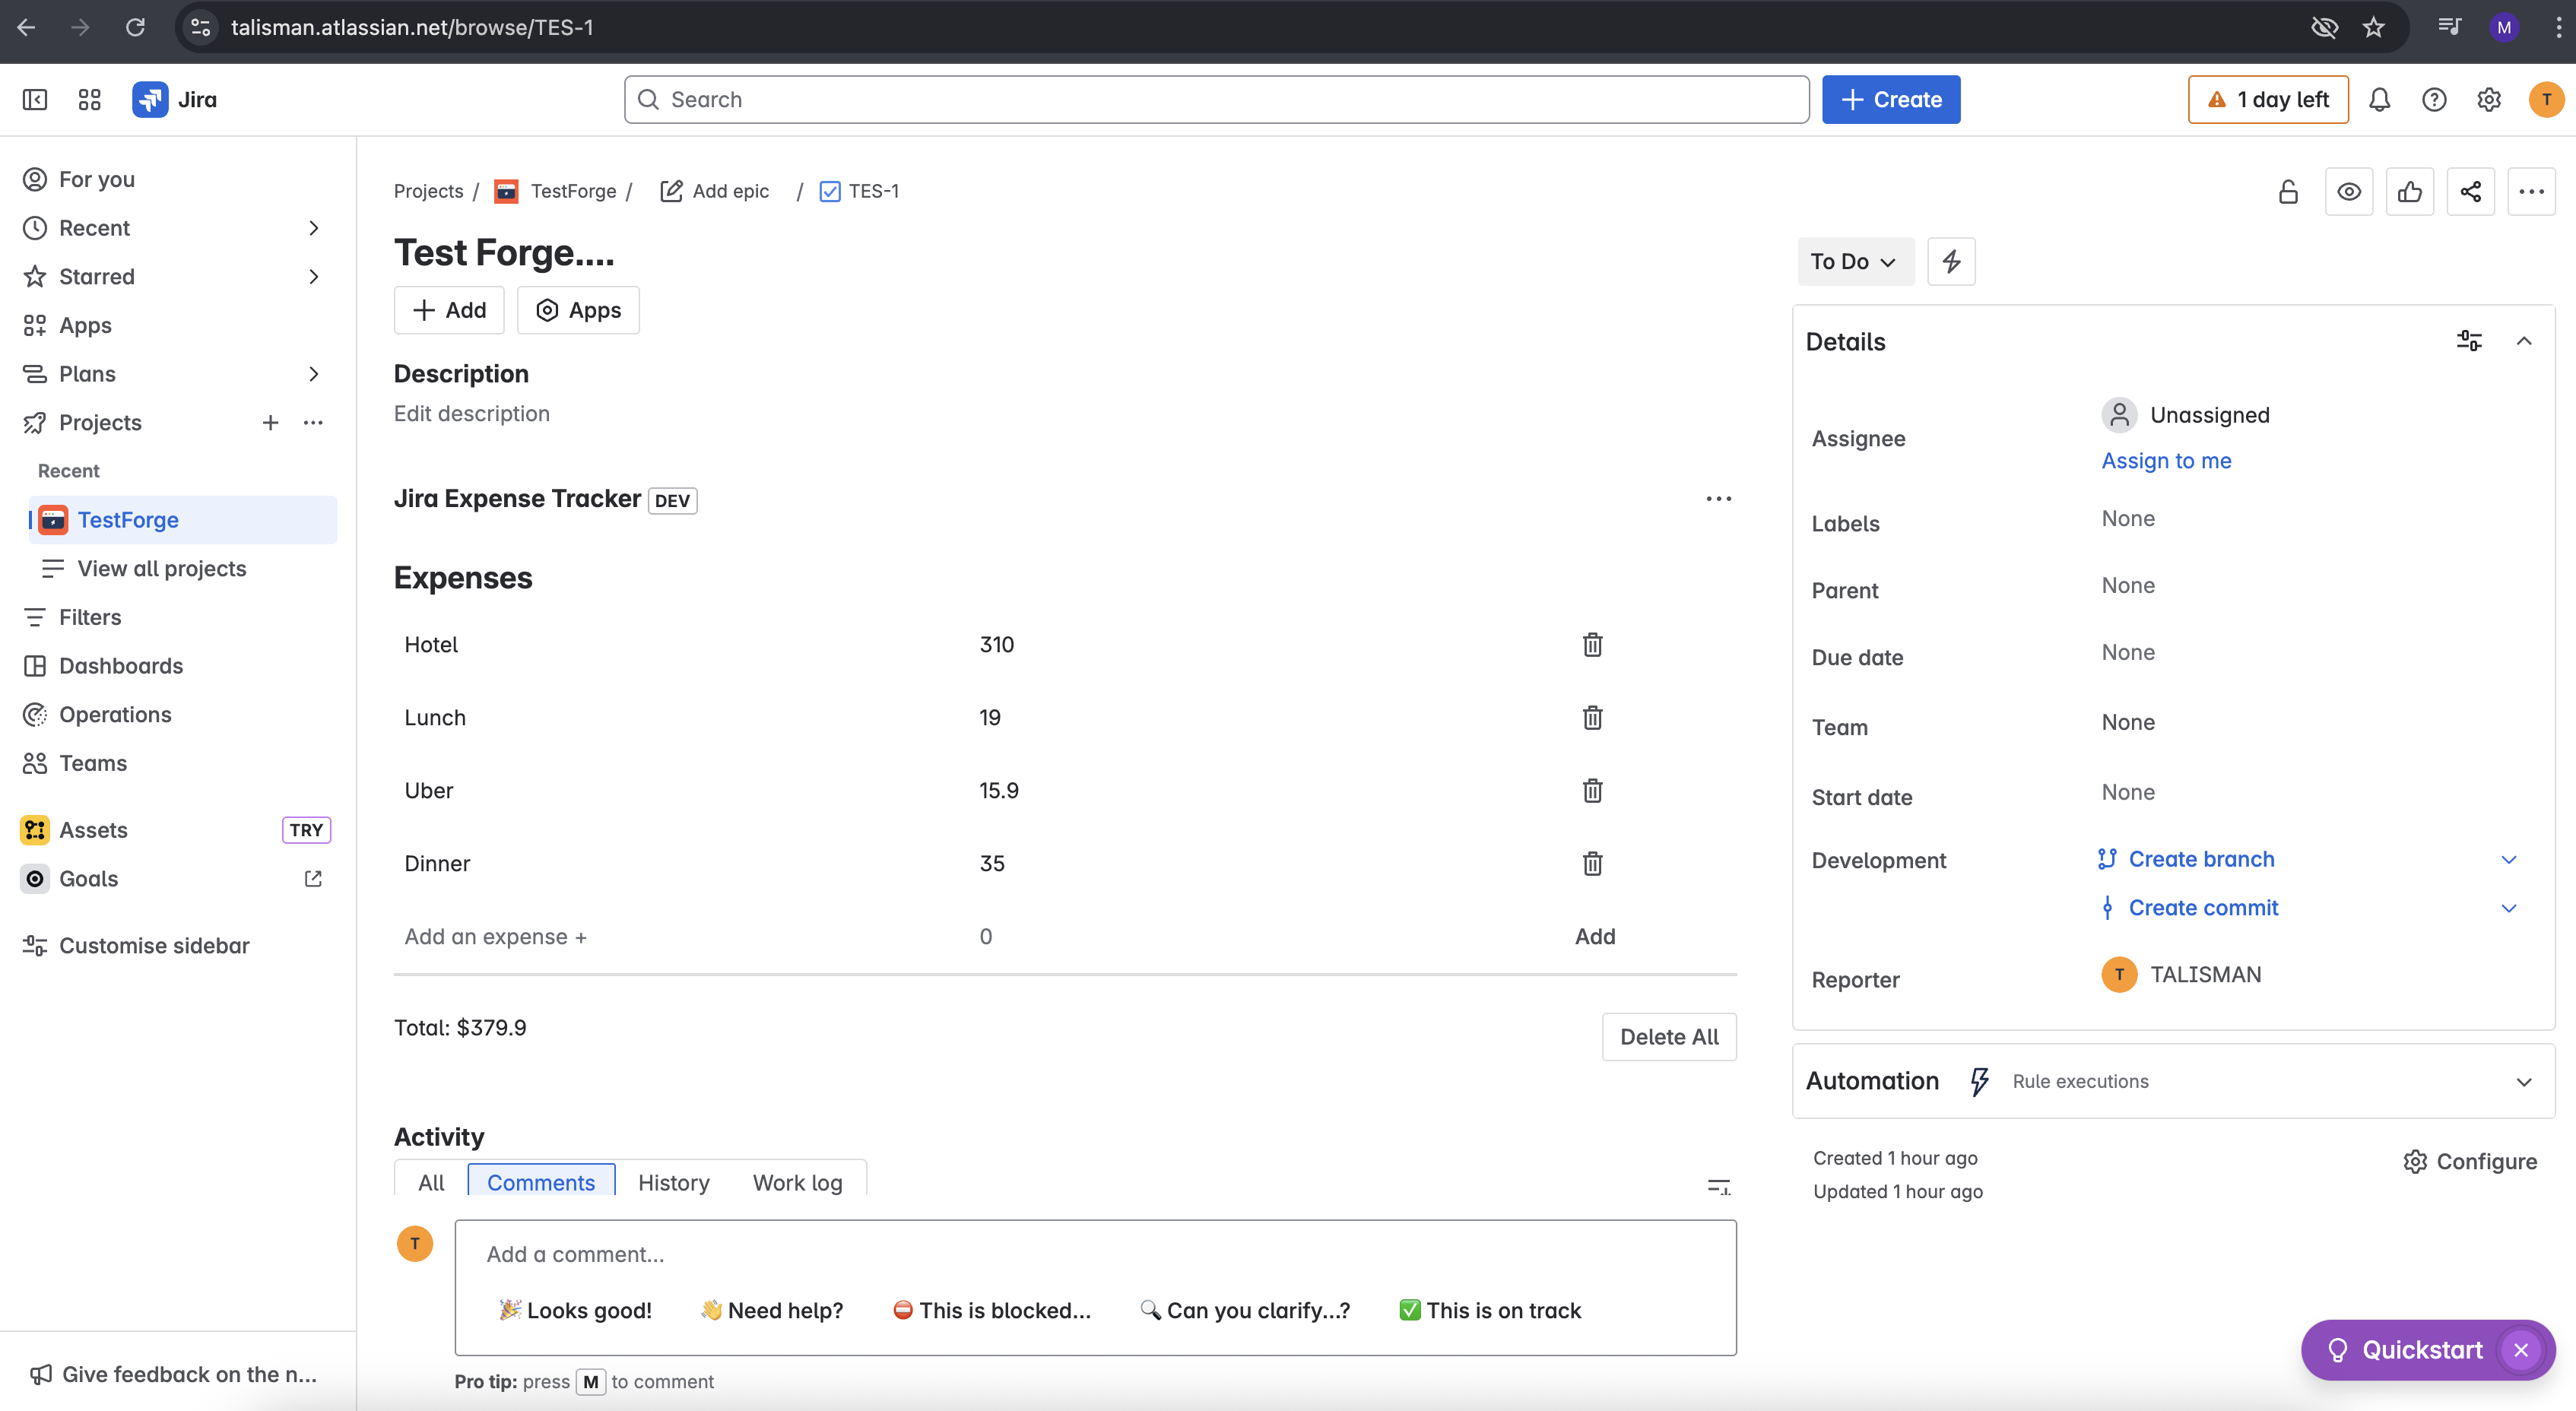Collapse the left sidebar
Image resolution: width=2576 pixels, height=1411 pixels.
tap(35, 100)
